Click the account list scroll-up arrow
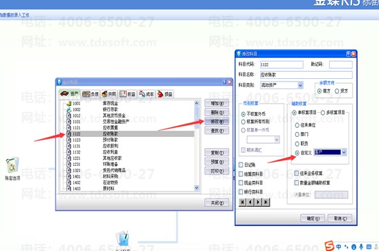The image size is (379, 251). [x=196, y=104]
